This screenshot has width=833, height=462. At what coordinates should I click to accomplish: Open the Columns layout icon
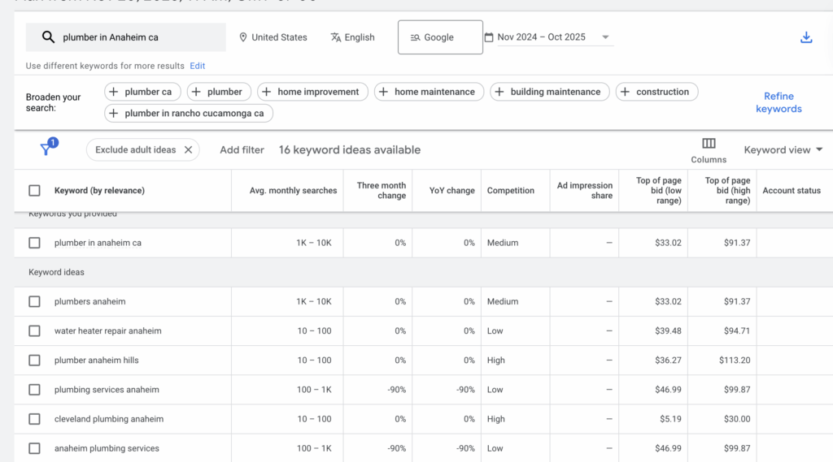[x=709, y=144]
